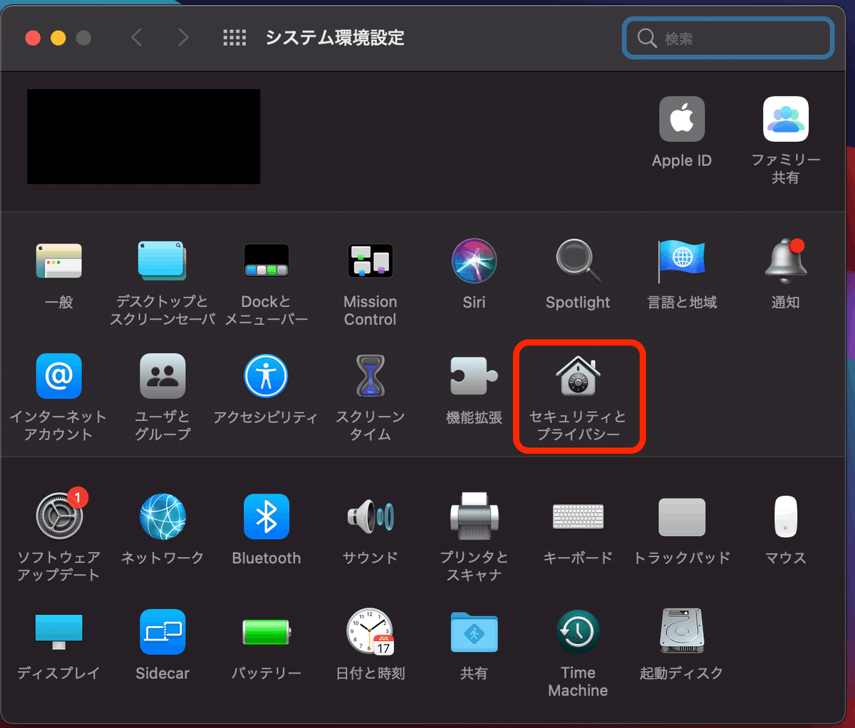Image resolution: width=855 pixels, height=728 pixels.
Task: Close the システム環境設定 window
Action: click(33, 38)
